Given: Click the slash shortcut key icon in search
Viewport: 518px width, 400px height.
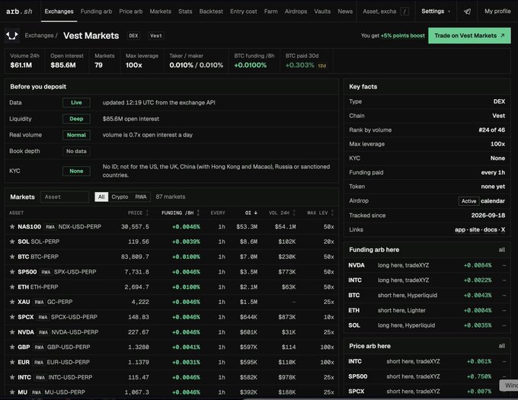Looking at the screenshot, I should tap(404, 11).
